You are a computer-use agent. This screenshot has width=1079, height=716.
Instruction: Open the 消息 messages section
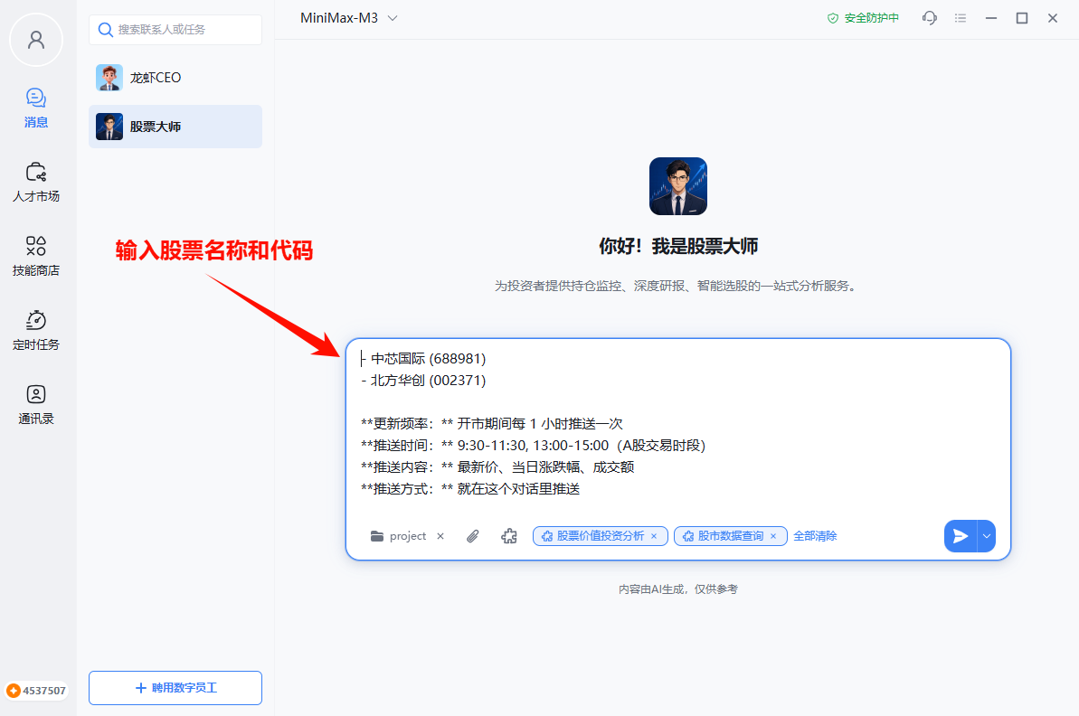(36, 108)
